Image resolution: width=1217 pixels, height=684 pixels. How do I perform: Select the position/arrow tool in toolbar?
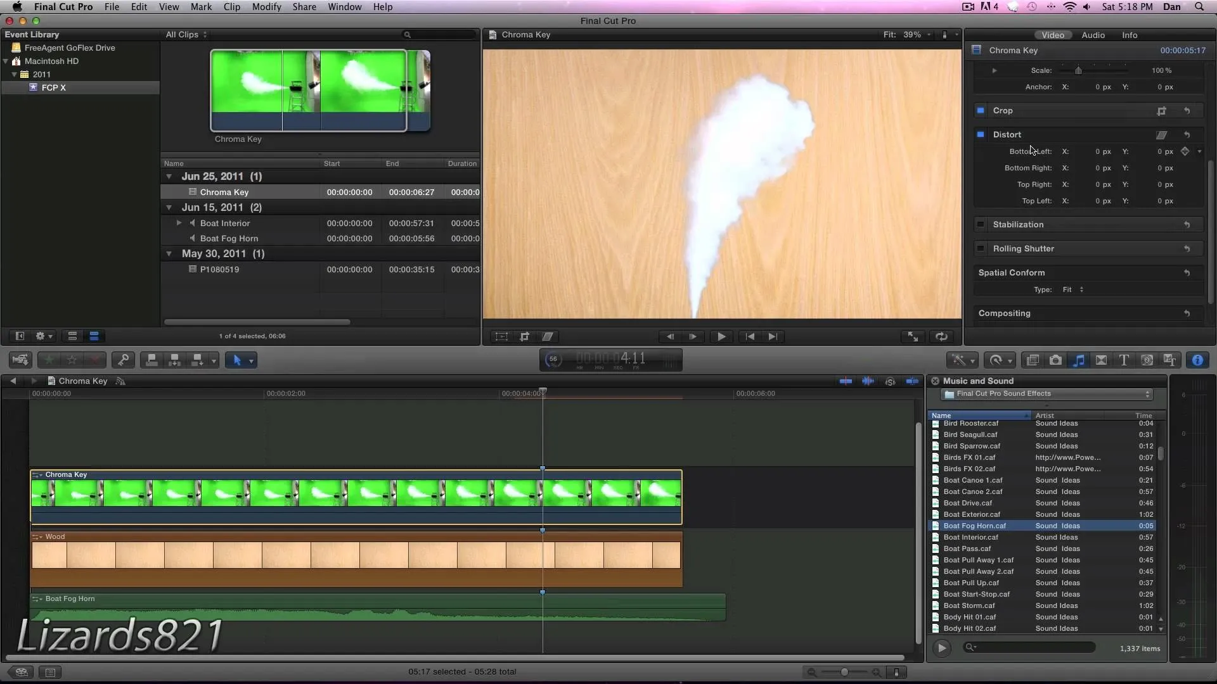tap(236, 360)
